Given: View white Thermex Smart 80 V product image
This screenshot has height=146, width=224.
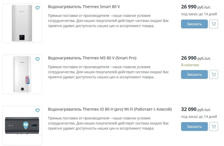Looking at the screenshot, I should (22, 23).
